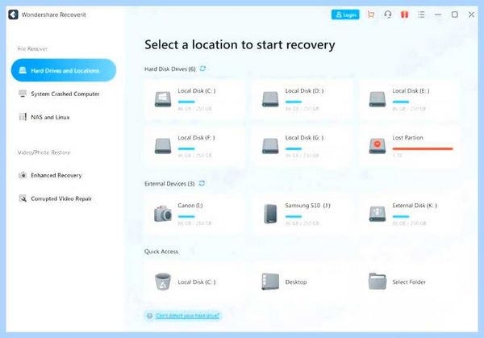The width and height of the screenshot is (484, 338).
Task: Select the External Disk (K:) USB icon
Action: point(378,214)
